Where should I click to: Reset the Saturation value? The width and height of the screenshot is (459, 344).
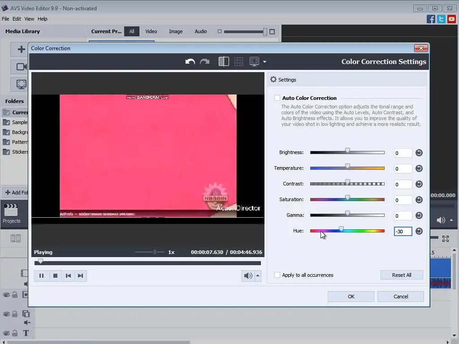[419, 200]
